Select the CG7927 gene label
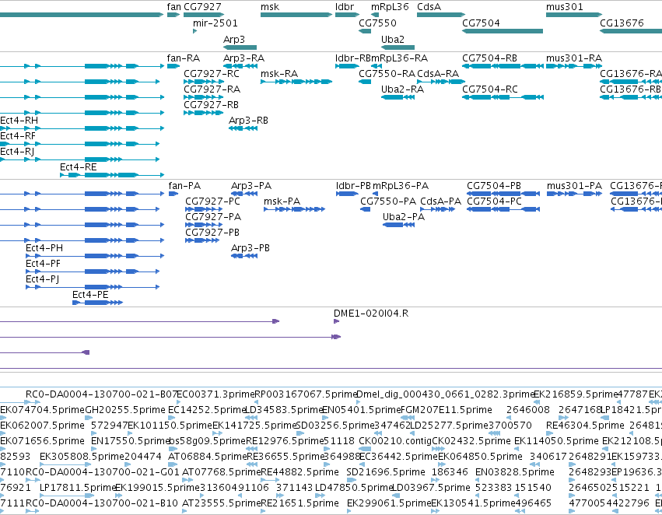Image resolution: width=662 pixels, height=515 pixels. pos(202,7)
